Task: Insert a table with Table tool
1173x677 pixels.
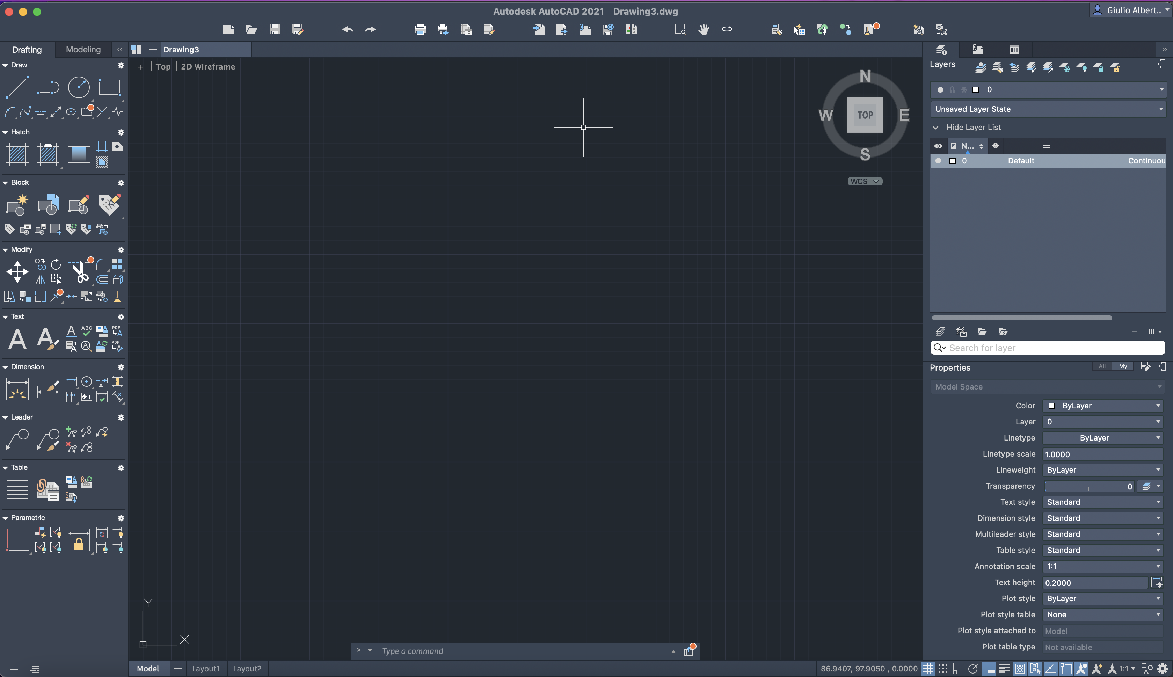Action: click(17, 490)
